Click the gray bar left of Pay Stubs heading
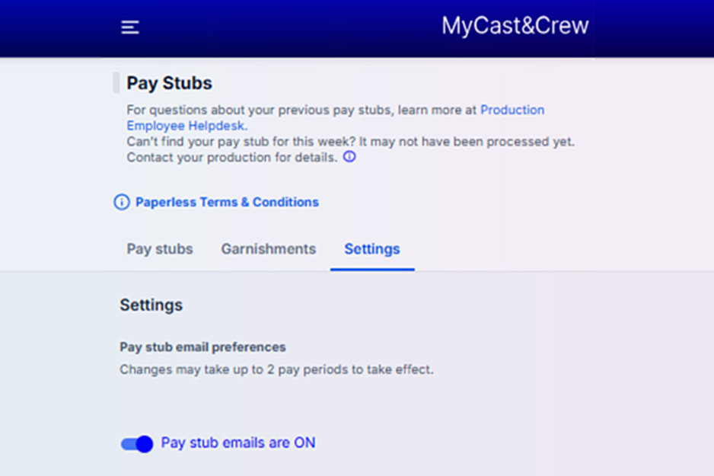 click(116, 83)
